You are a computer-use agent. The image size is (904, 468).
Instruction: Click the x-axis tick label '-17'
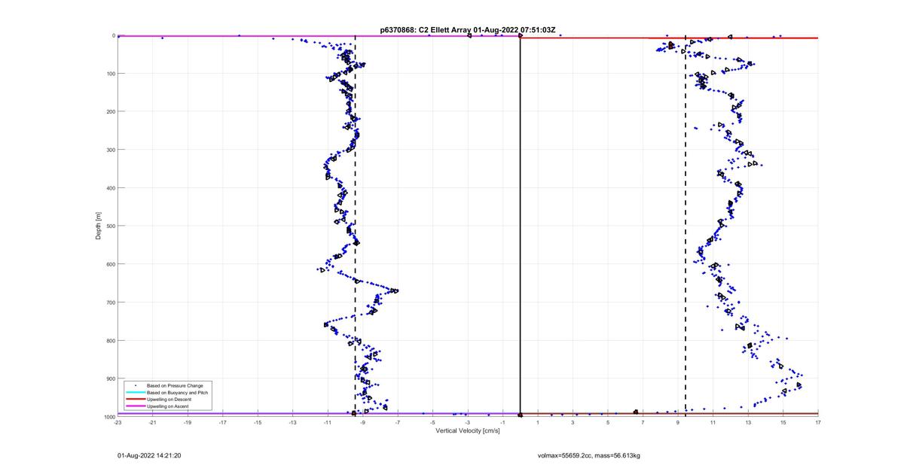click(223, 423)
